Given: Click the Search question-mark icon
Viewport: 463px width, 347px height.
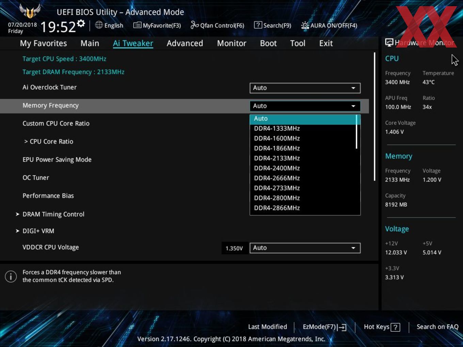Looking at the screenshot, I should [x=258, y=25].
